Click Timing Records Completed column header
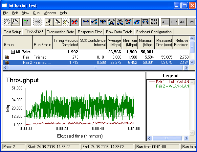 point(66,42)
